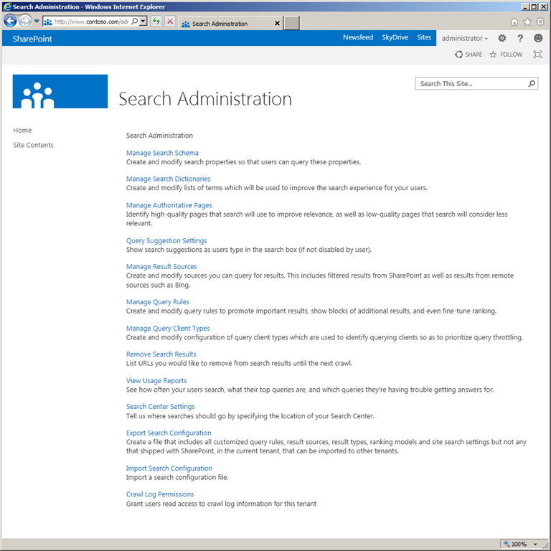Expand the zoom level dropdown arrow
The width and height of the screenshot is (551, 551).
(x=535, y=545)
